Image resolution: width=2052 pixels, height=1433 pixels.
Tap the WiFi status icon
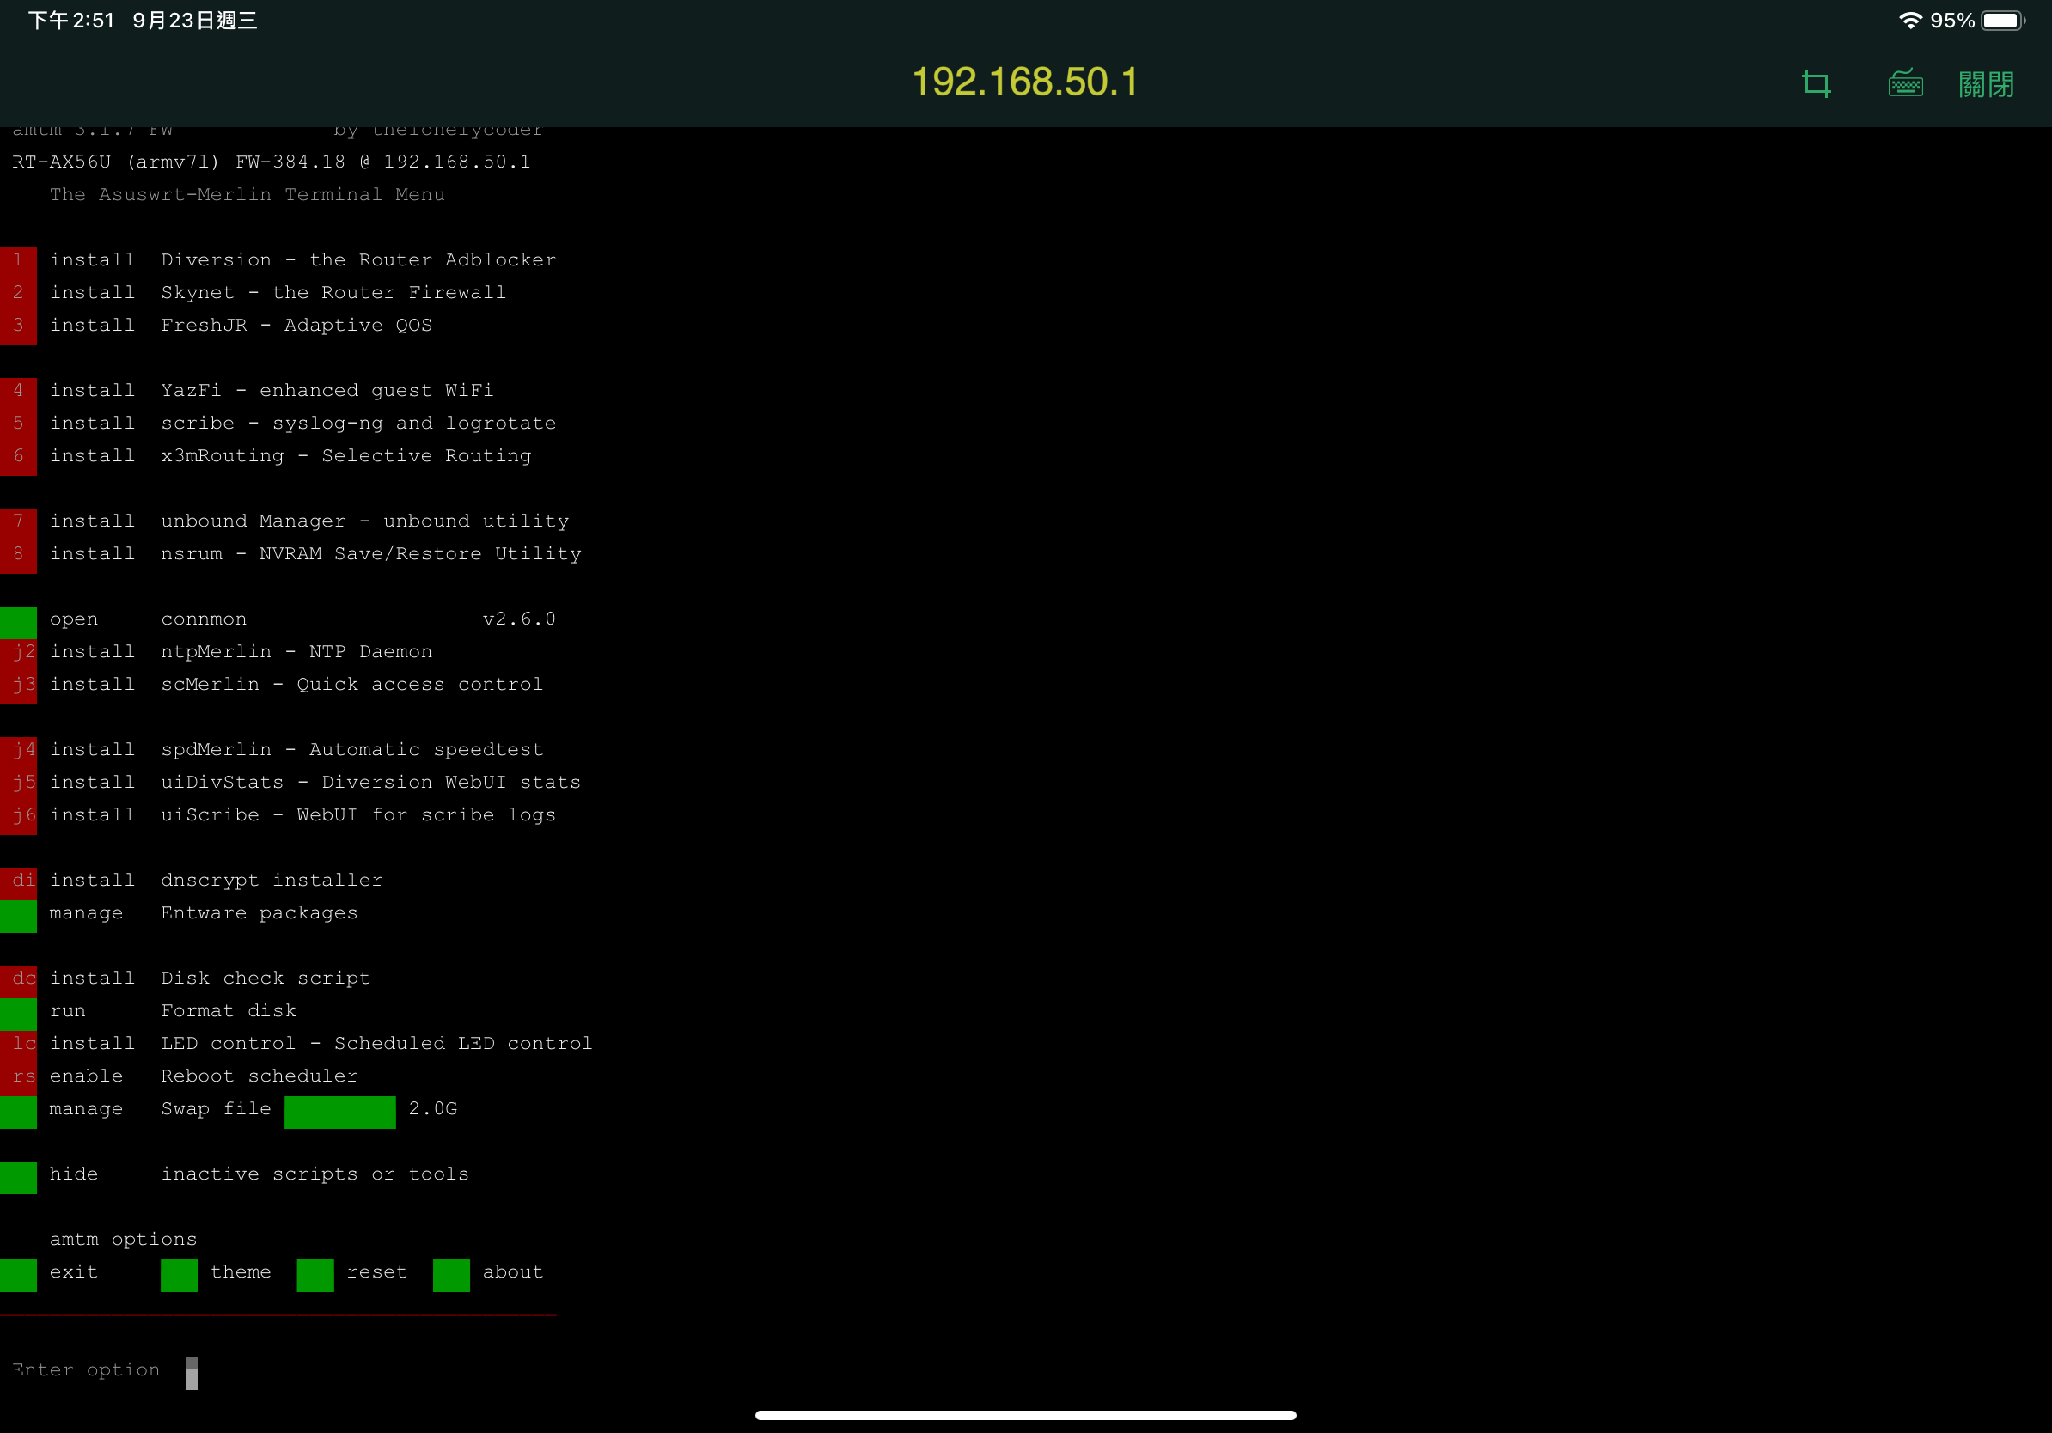[1910, 21]
